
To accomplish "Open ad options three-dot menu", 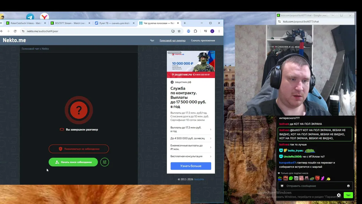I will pos(212,53).
